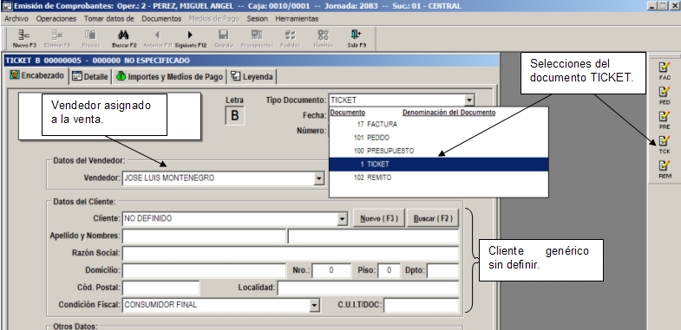Choose 101 PEDIDO from document list
The image size is (681, 330).
tap(439, 138)
